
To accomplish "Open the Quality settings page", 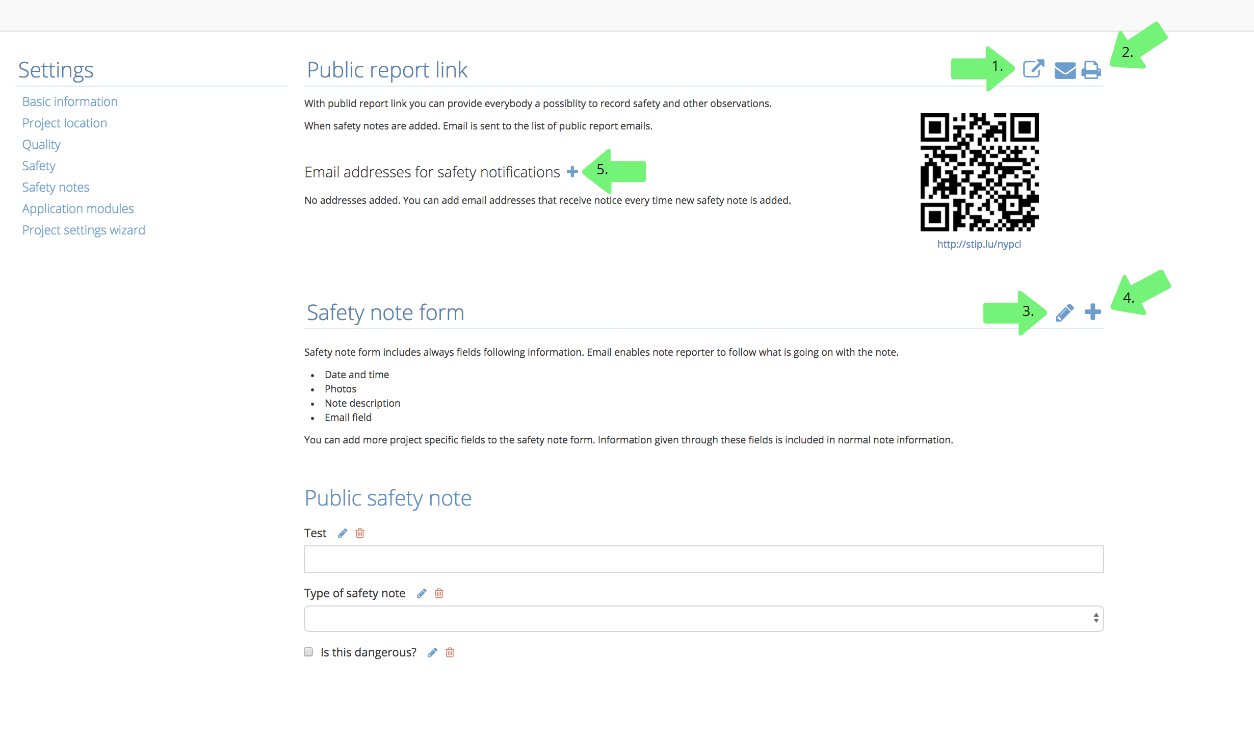I will (x=41, y=144).
